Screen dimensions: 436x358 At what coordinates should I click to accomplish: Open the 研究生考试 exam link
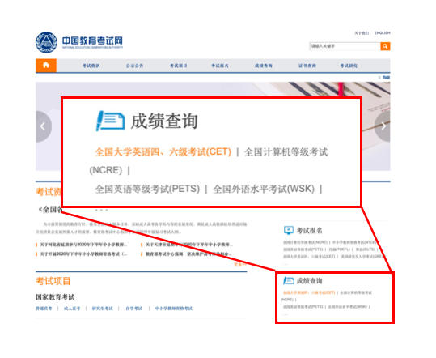click(x=102, y=309)
